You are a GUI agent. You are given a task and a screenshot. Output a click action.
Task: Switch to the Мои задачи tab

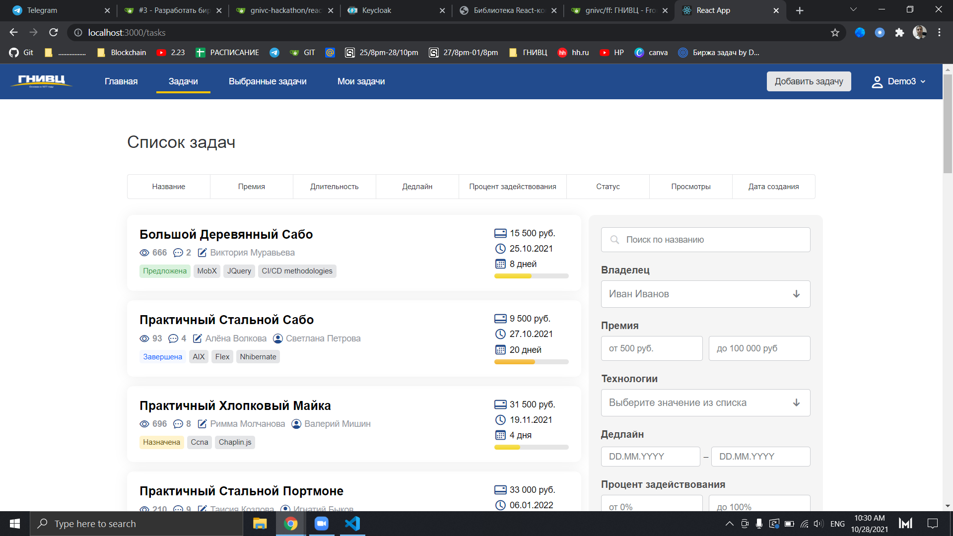click(361, 81)
